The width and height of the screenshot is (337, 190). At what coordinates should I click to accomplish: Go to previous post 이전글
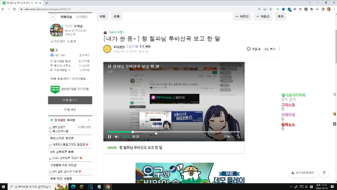242,16
